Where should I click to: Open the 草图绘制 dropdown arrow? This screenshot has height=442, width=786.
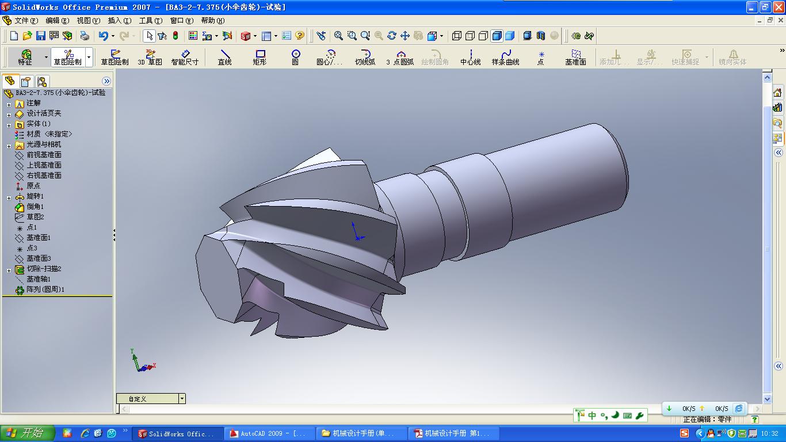tap(89, 57)
